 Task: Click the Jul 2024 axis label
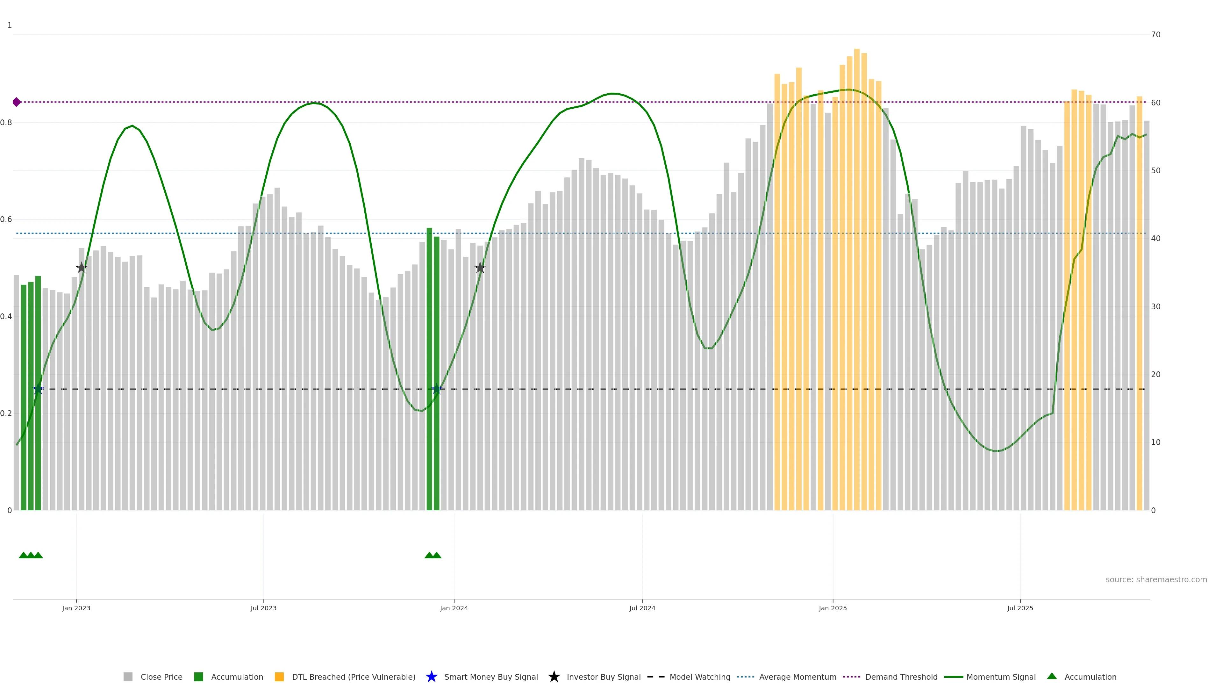click(642, 608)
